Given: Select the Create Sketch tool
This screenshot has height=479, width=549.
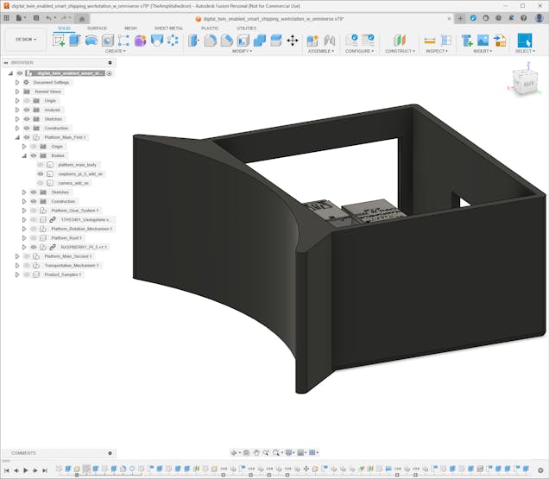Looking at the screenshot, I should pyautogui.click(x=59, y=41).
